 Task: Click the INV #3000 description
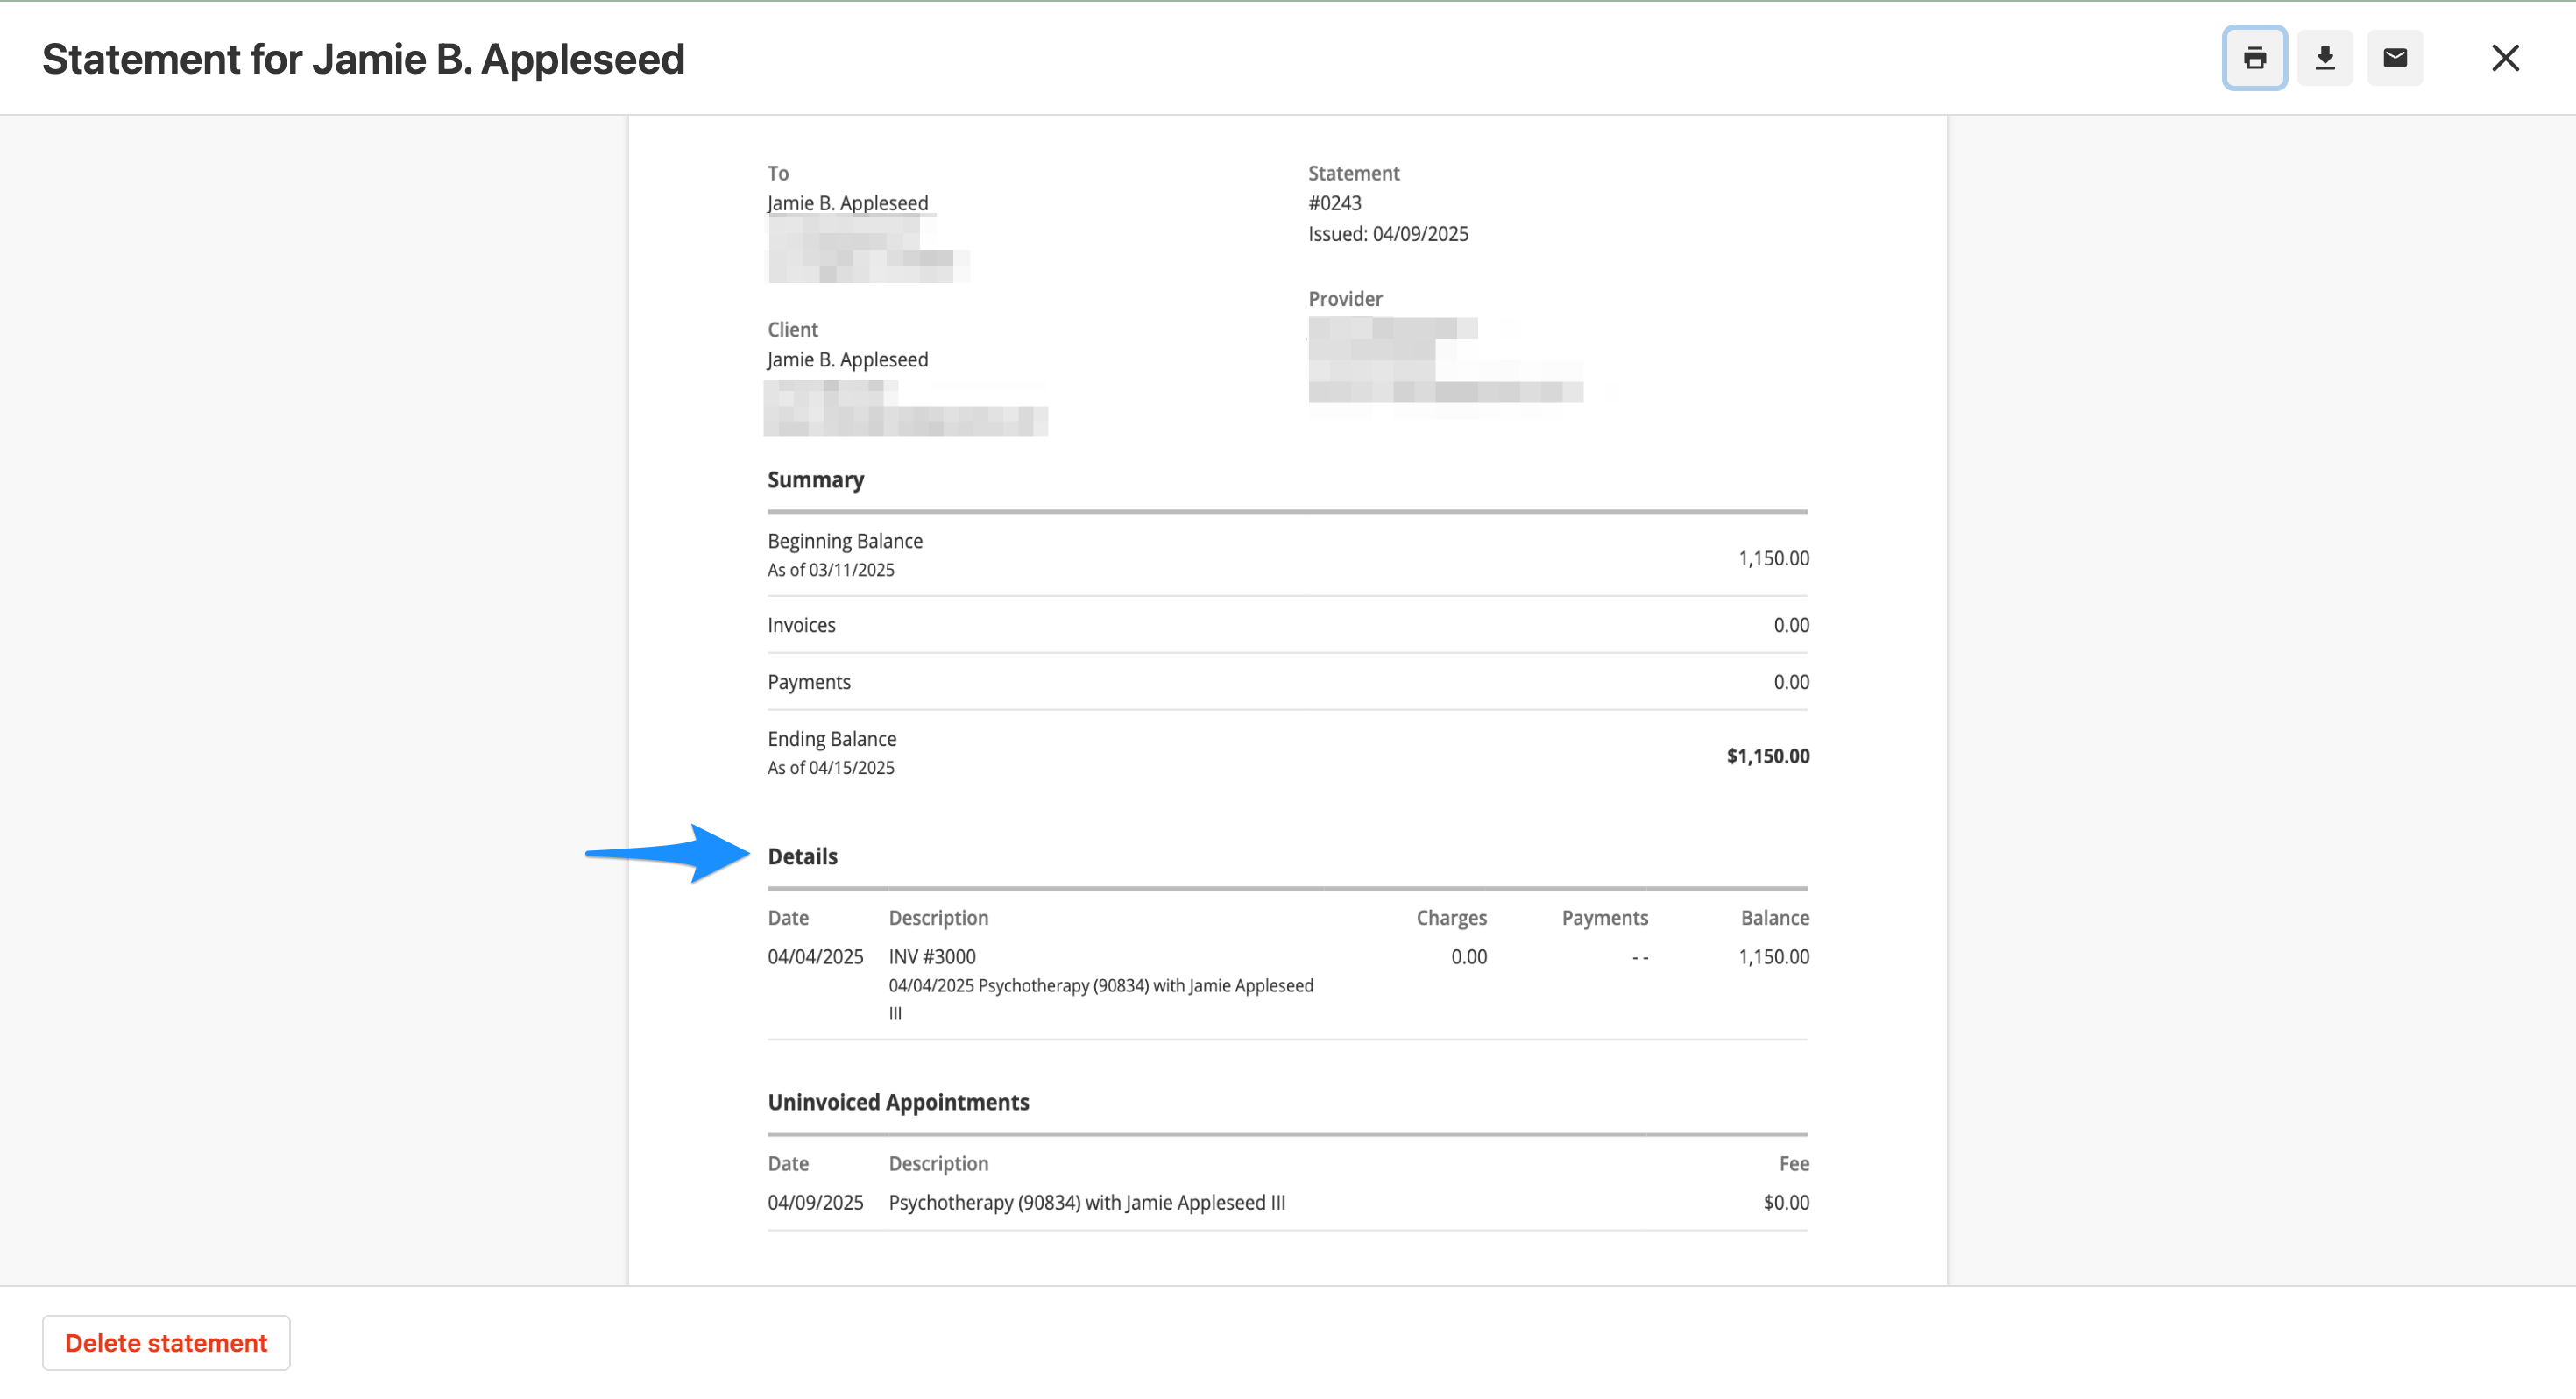point(932,956)
